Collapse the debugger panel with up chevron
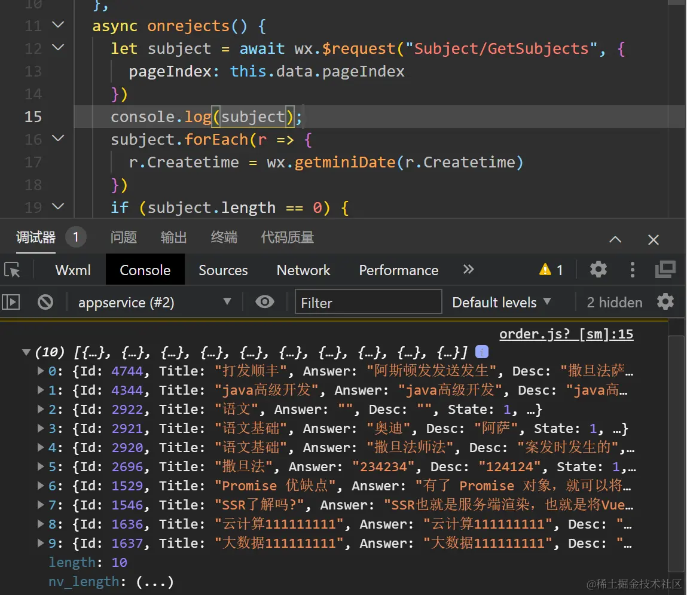687x595 pixels. coord(615,239)
